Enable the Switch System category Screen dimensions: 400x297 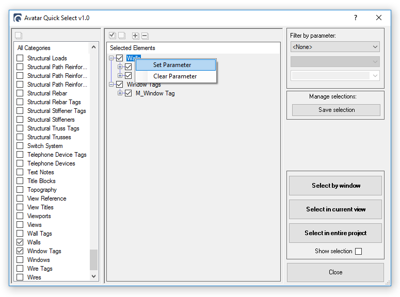tap(20, 146)
